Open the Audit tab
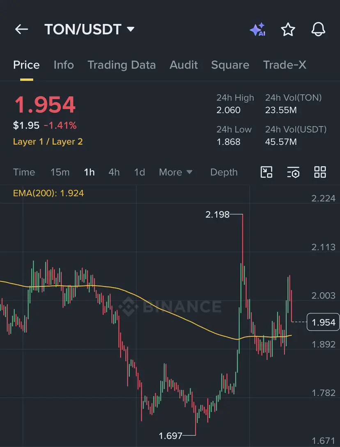340x447 pixels. pyautogui.click(x=184, y=65)
